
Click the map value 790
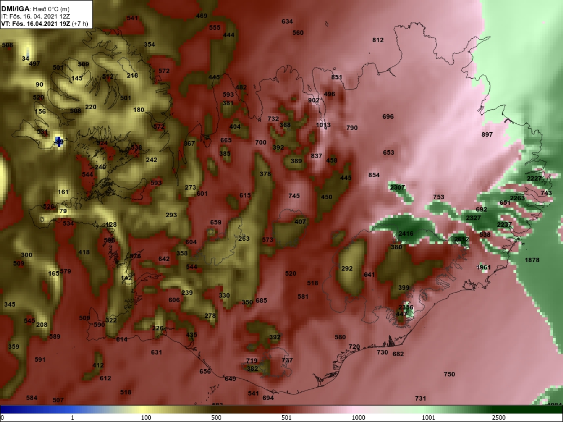(x=352, y=128)
